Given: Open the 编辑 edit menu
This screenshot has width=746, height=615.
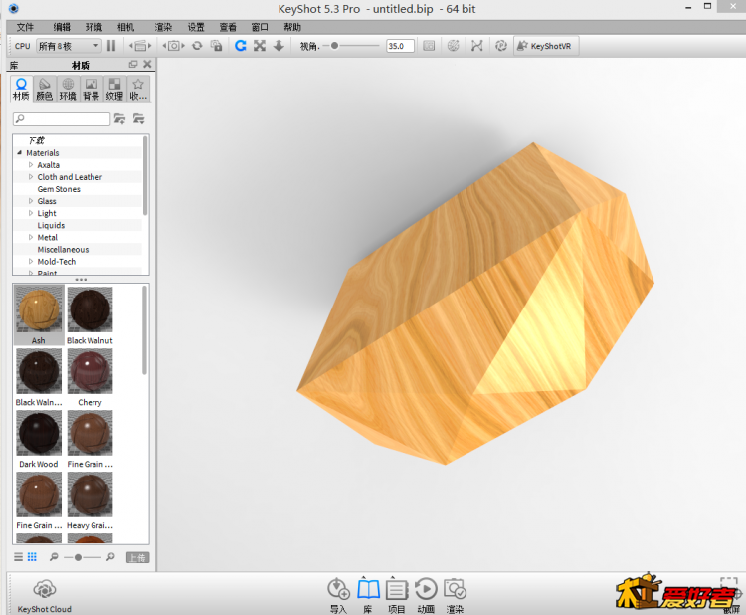Looking at the screenshot, I should [x=62, y=27].
